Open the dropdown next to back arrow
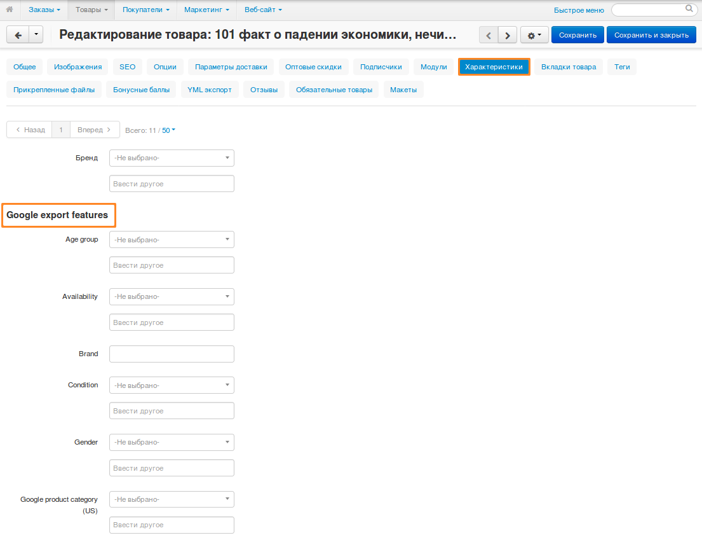Viewport: 702px width, 547px height. 36,35
